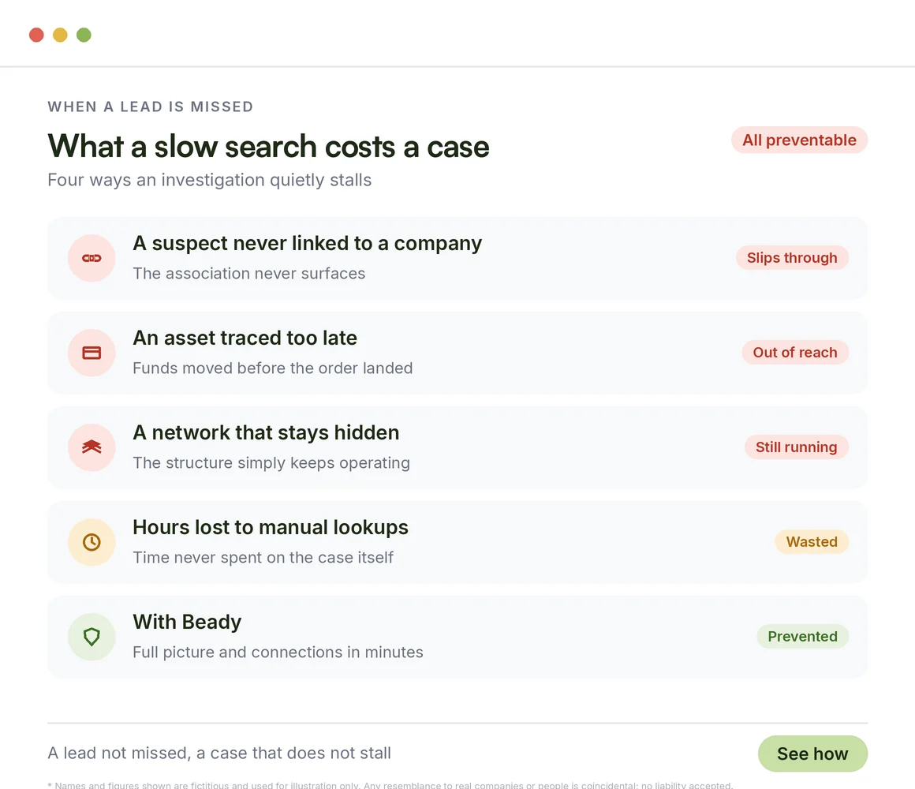Click heading An asset traced too late
Screen dimensions: 915x789
coord(245,338)
